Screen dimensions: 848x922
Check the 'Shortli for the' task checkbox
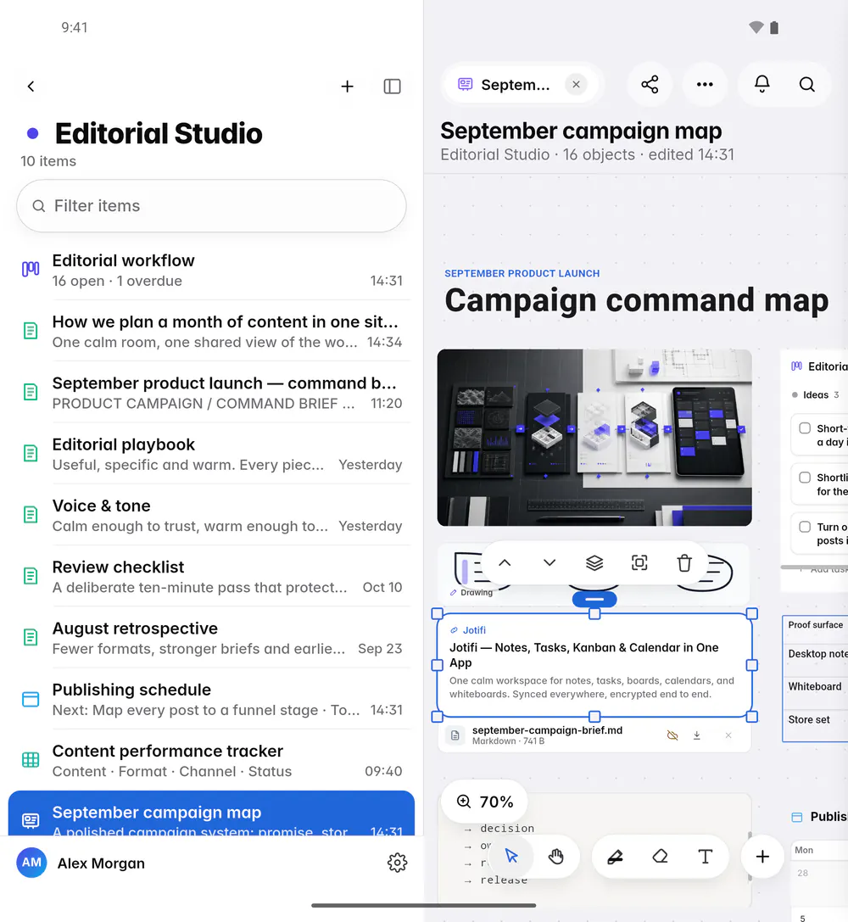[805, 478]
